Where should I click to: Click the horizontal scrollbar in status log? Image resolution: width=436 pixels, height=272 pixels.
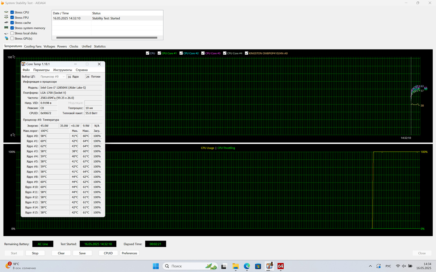(107, 38)
